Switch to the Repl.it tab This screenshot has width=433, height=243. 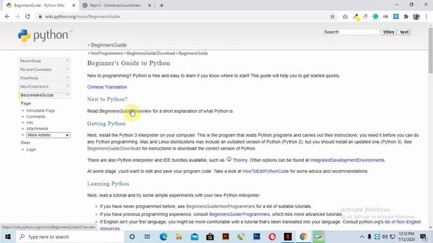click(116, 5)
